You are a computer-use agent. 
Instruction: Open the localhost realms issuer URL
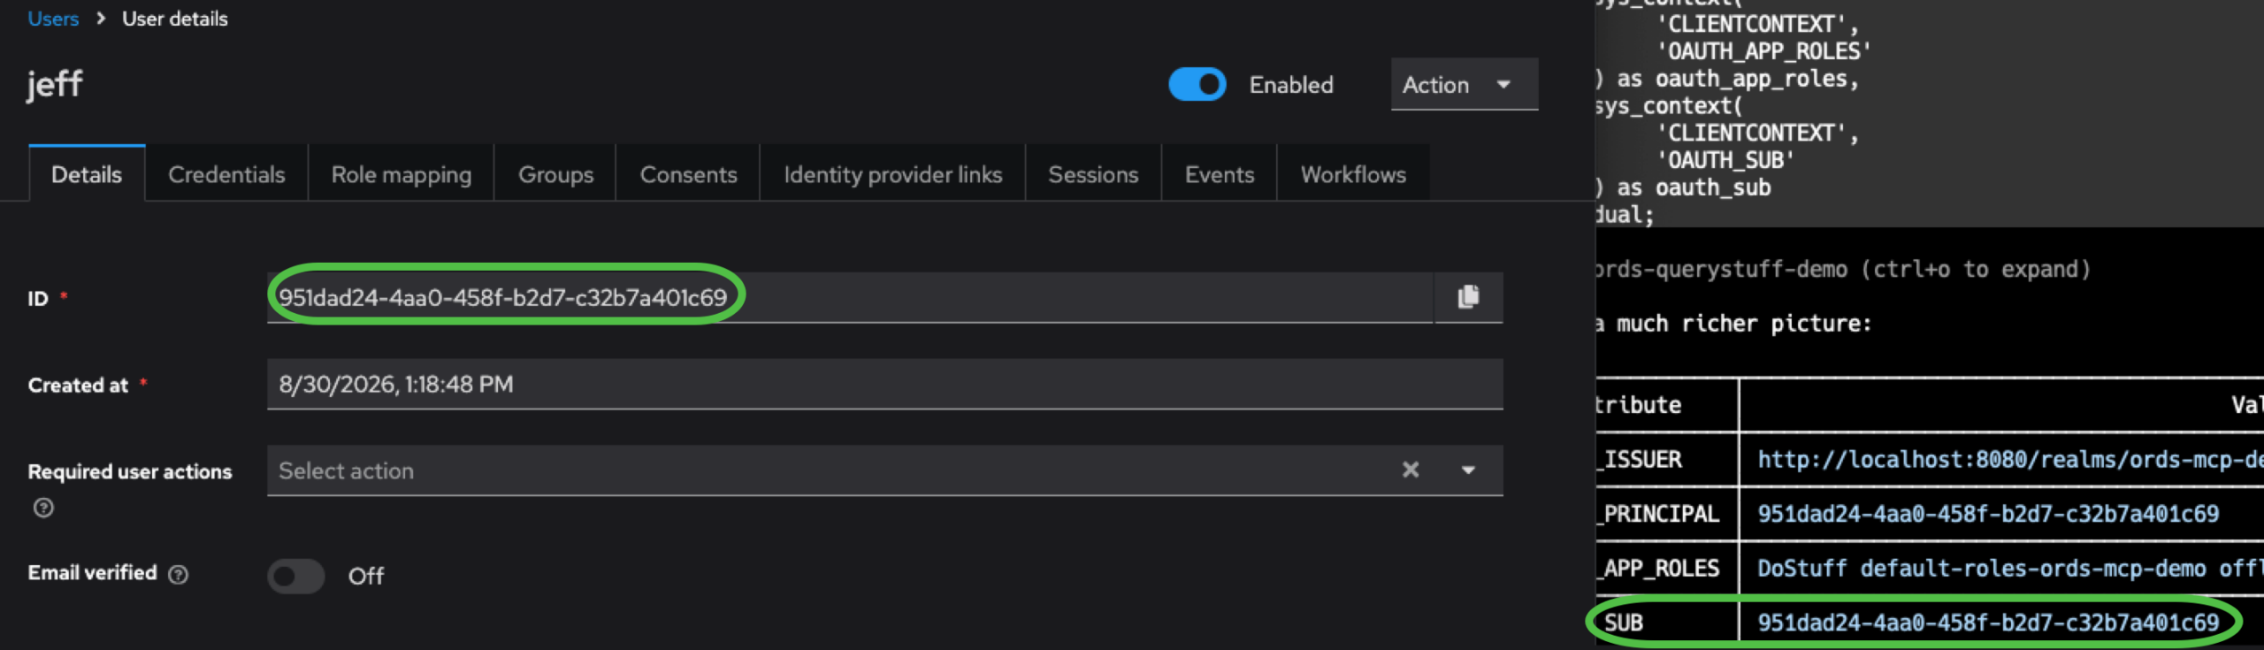(x=2009, y=459)
